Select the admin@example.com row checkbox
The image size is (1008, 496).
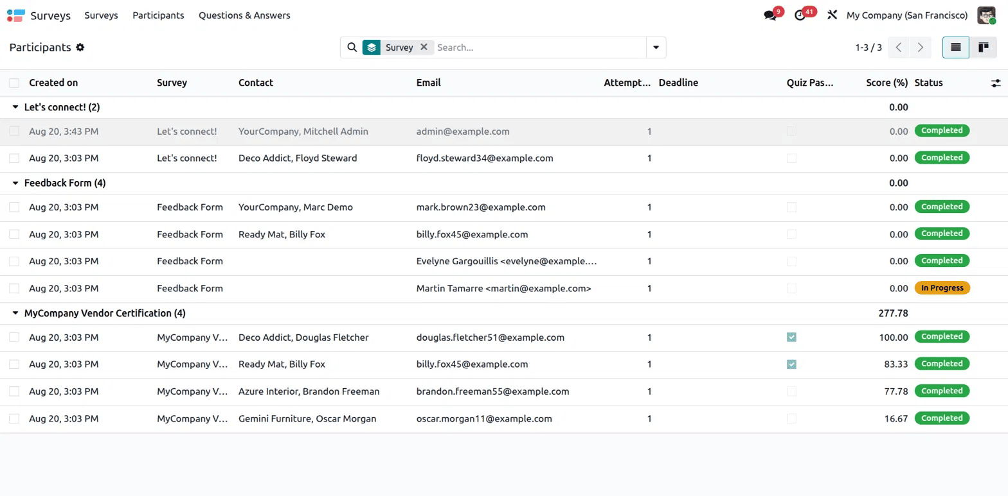pos(14,132)
